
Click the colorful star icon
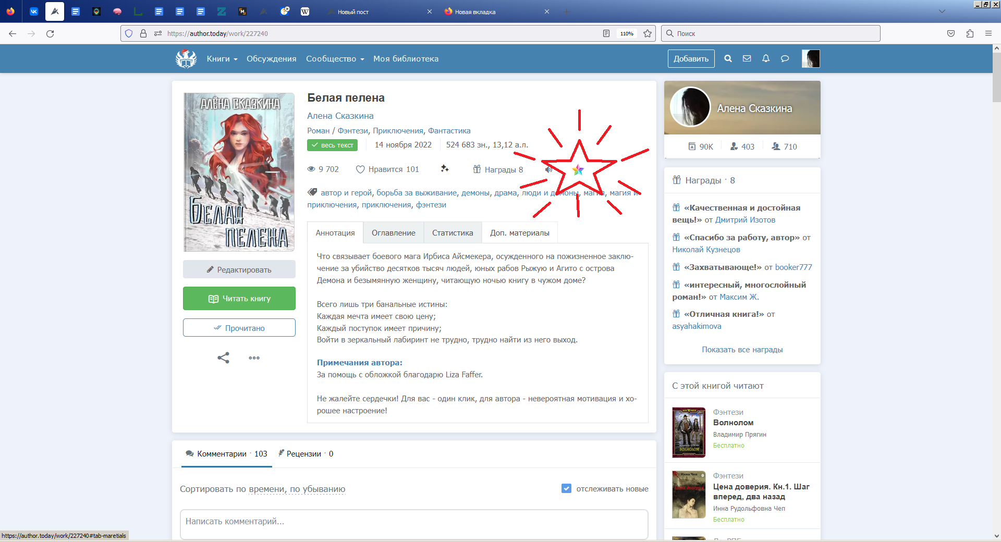[x=578, y=170]
